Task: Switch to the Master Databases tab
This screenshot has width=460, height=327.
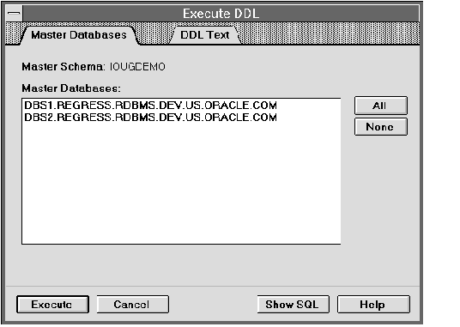Action: click(x=79, y=35)
